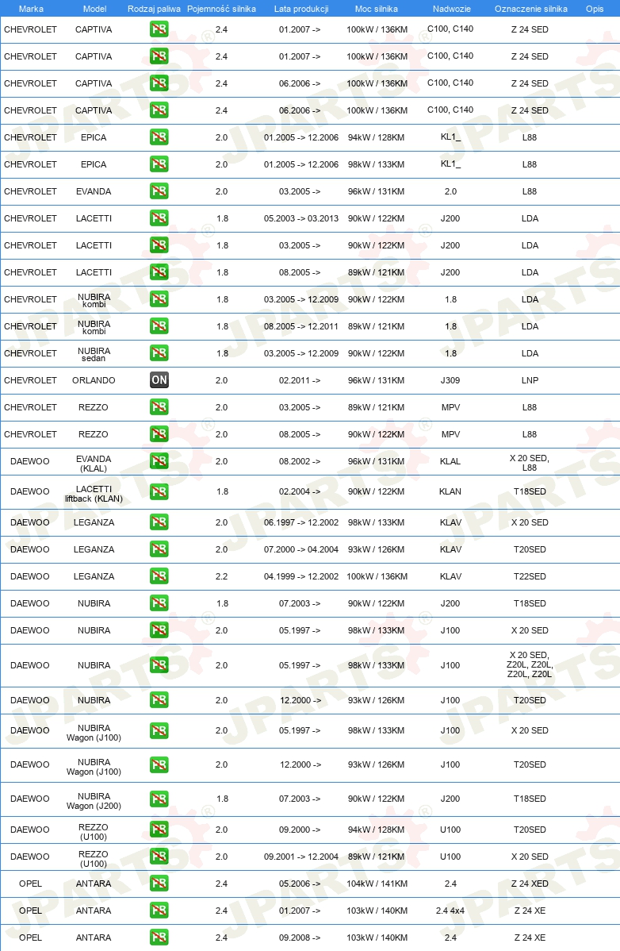Click petrol icon in Lacetti liftback (KLAN) row
This screenshot has height=951, width=620.
pyautogui.click(x=159, y=491)
